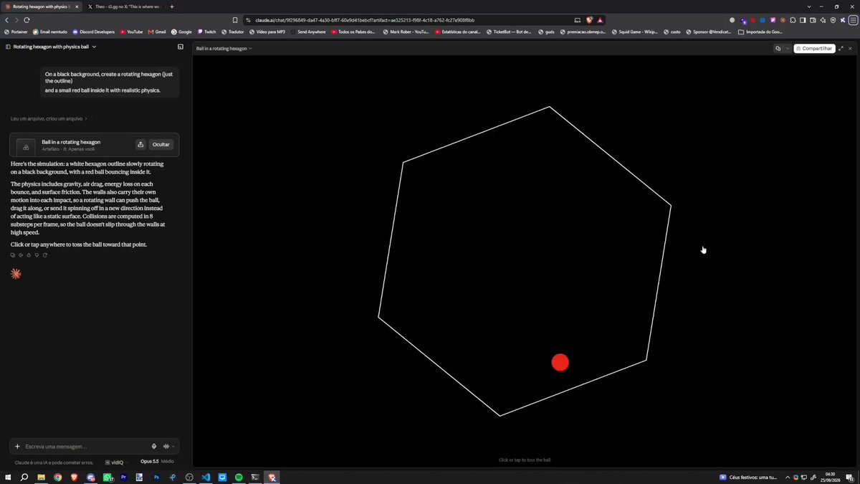Click the address bar URL
This screenshot has height=484, width=860.
[365, 20]
